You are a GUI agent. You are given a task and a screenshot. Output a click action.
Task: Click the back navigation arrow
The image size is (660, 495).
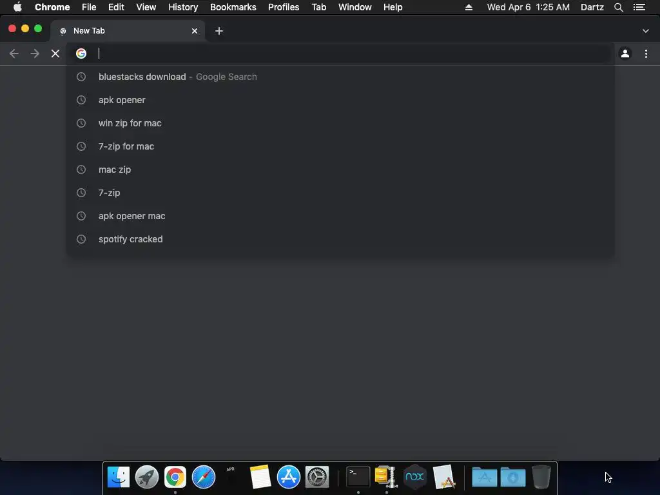[14, 53]
